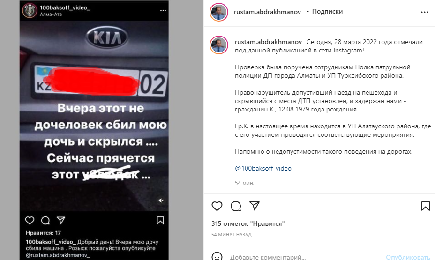
Task: View the 315 отметок "Нравится" likes list
Action: (248, 223)
